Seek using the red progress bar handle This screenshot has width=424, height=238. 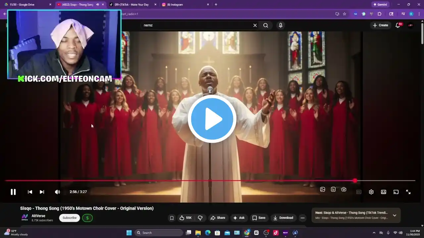(x=355, y=181)
